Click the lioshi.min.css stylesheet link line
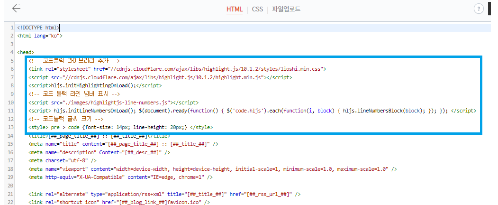498x205 pixels. coord(177,69)
